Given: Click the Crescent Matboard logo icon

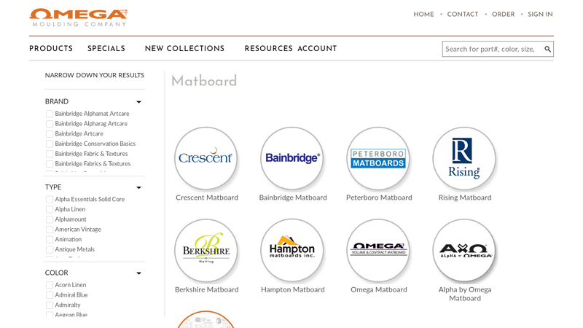Looking at the screenshot, I should pos(206,158).
